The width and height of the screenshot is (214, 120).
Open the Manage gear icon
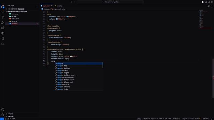click(x=3, y=115)
